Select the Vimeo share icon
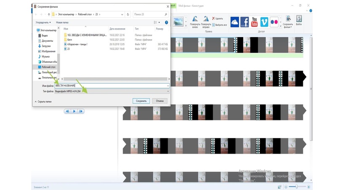This screenshot has height=190, width=337. [265, 22]
